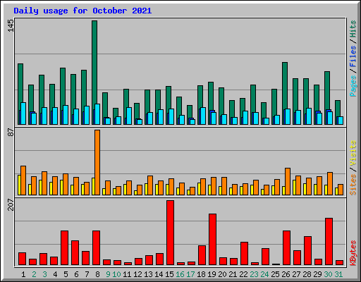
Task: Click the 'Files' legend label
Action: tap(353, 56)
